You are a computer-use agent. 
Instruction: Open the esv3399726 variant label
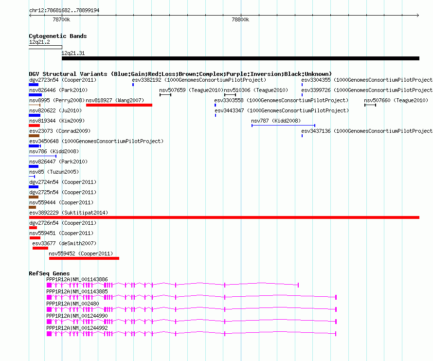point(367,90)
